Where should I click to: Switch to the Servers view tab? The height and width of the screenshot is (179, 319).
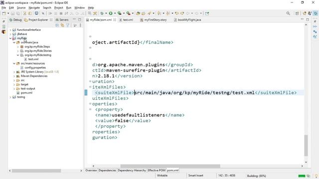(62, 20)
